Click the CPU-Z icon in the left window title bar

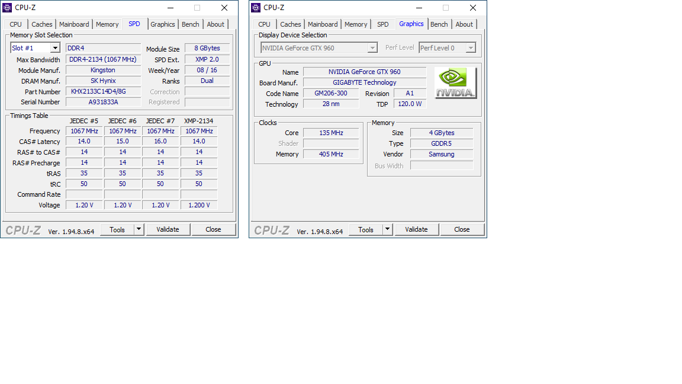[x=8, y=8]
